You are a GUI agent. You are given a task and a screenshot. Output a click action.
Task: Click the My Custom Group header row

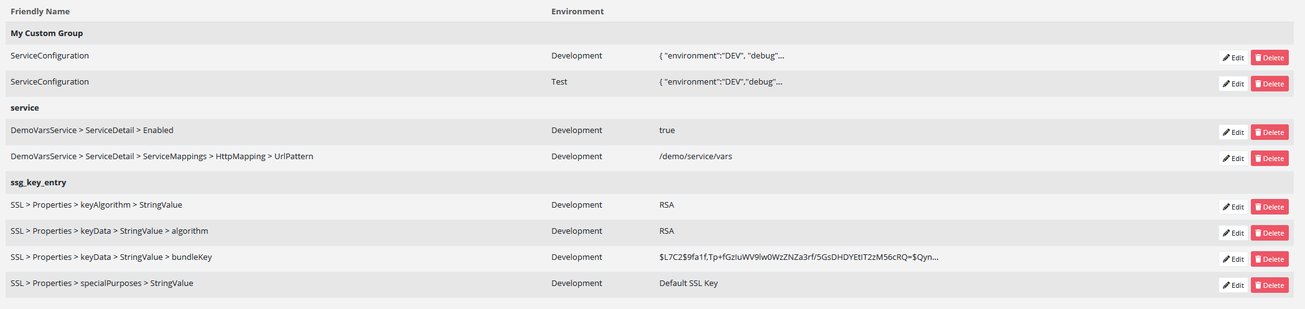pos(47,34)
